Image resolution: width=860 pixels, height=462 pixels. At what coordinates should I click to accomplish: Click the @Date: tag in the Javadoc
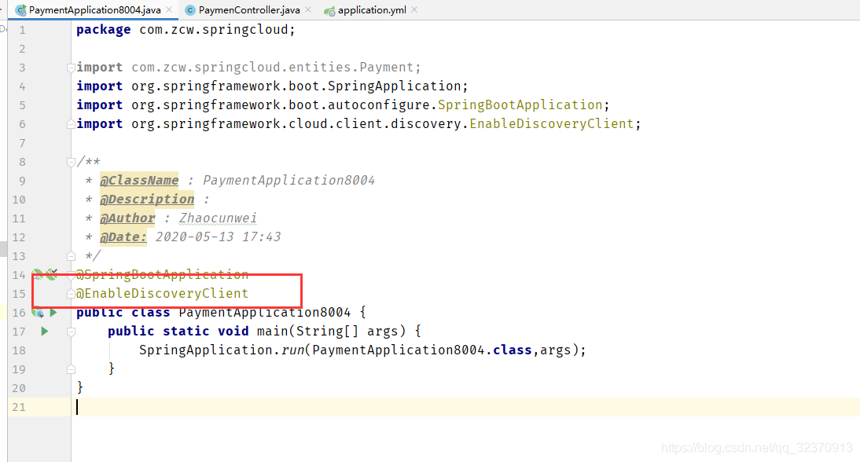click(x=123, y=236)
